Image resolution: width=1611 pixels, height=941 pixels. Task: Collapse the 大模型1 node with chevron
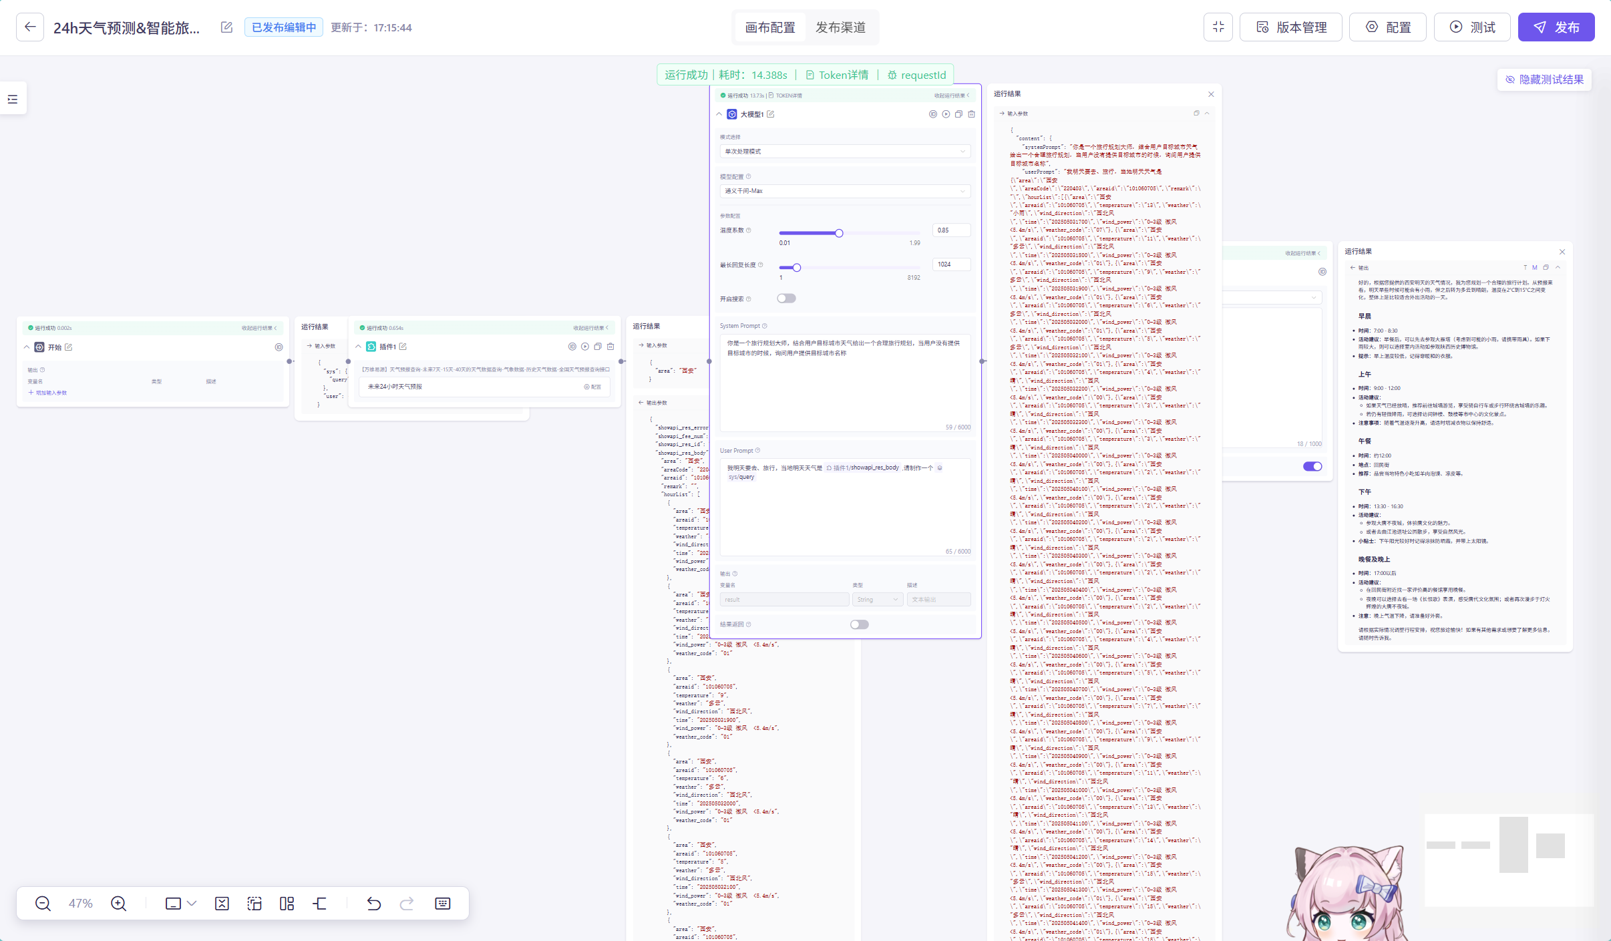pyautogui.click(x=719, y=114)
